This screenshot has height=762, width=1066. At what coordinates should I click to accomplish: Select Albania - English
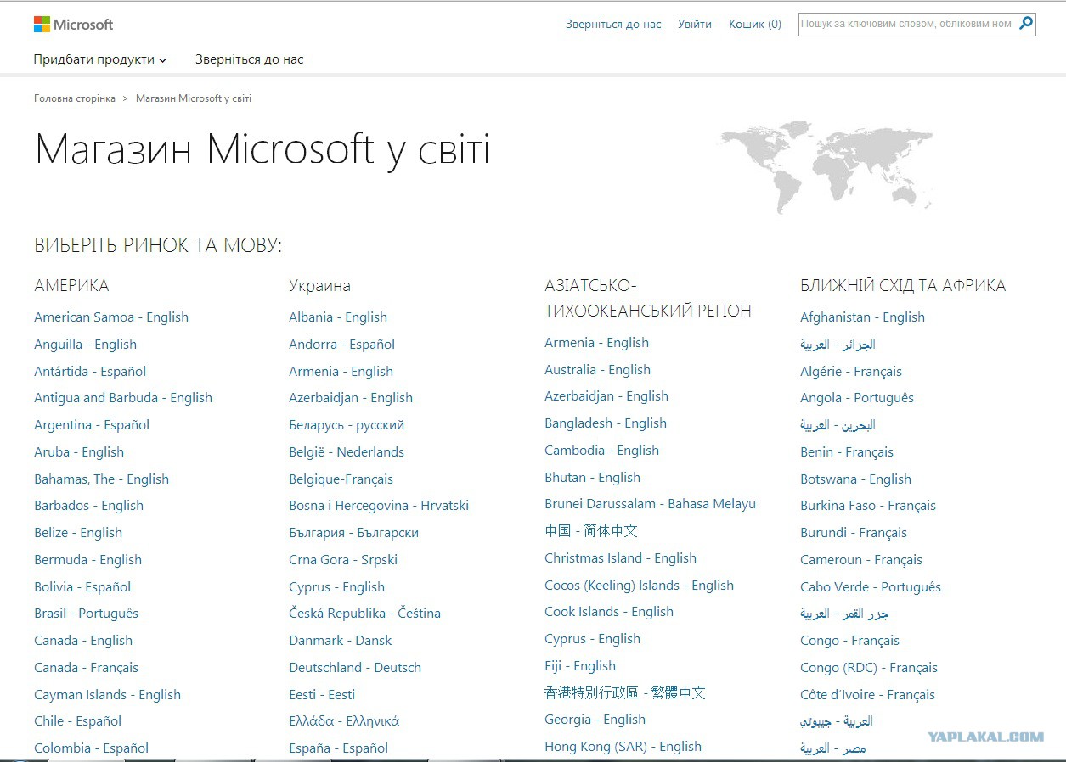(x=338, y=317)
